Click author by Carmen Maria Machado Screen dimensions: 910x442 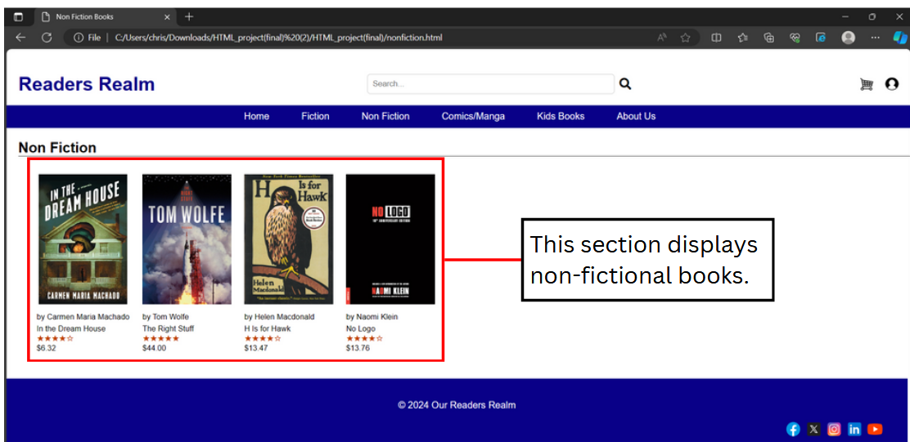tap(83, 317)
